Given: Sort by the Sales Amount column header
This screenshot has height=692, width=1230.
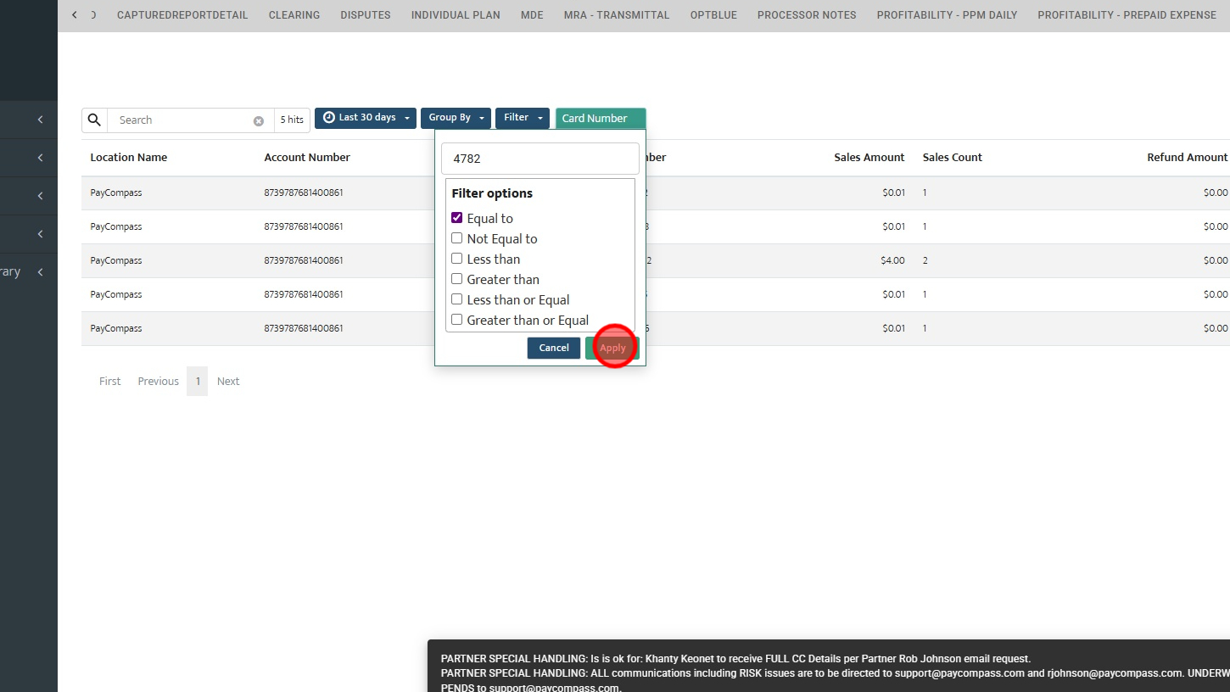Looking at the screenshot, I should pos(869,158).
